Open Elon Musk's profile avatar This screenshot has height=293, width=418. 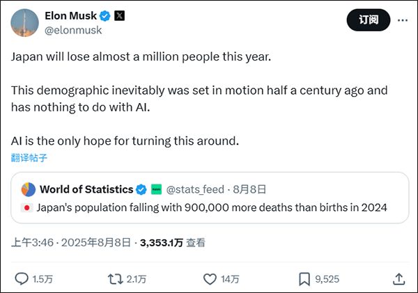coord(24,22)
